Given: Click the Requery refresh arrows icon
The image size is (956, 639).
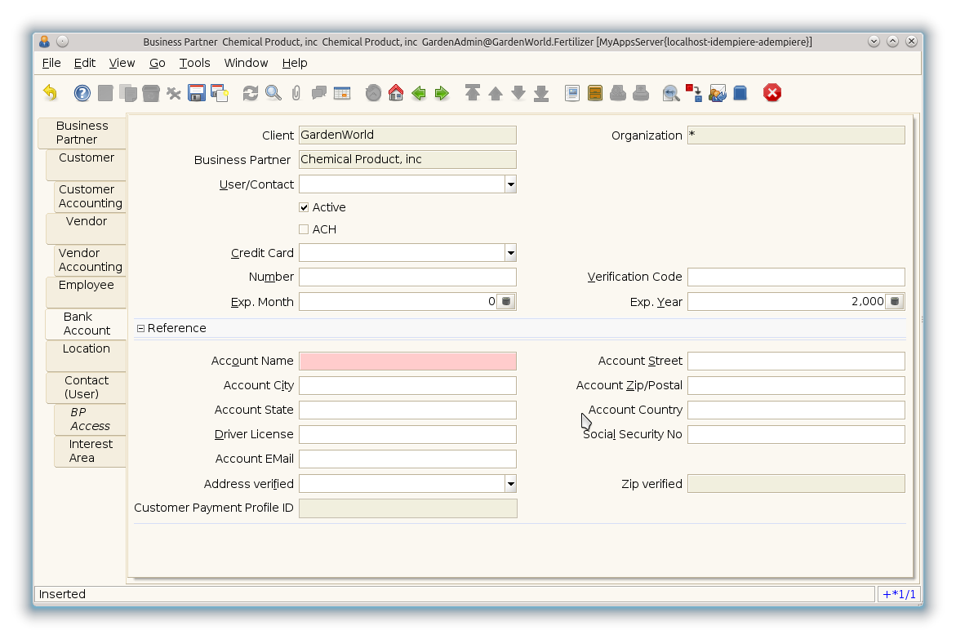Looking at the screenshot, I should tap(251, 93).
